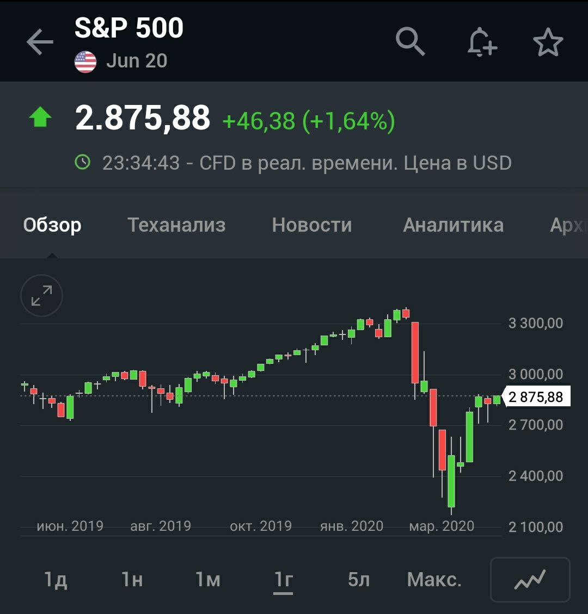
Task: Open the Обзор tab
Action: [52, 225]
